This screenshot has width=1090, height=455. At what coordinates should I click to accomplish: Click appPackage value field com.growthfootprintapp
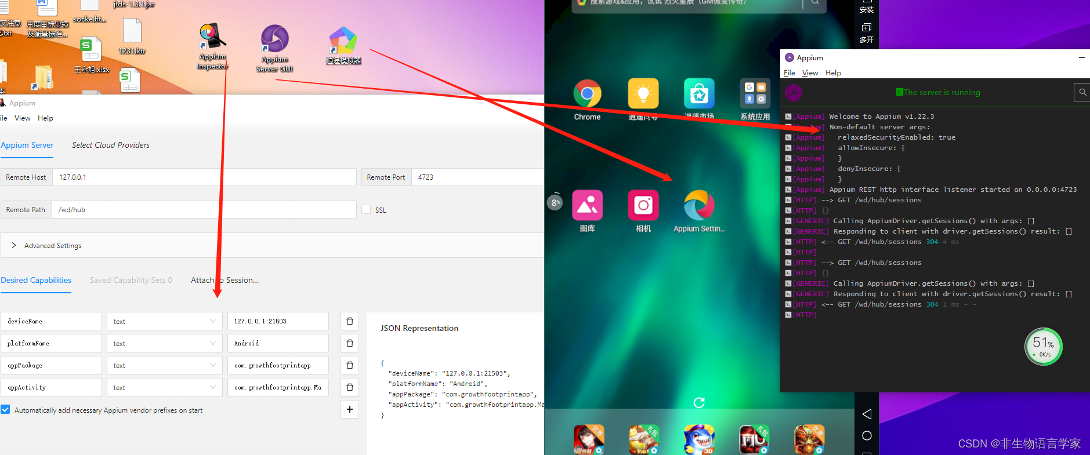click(x=278, y=365)
